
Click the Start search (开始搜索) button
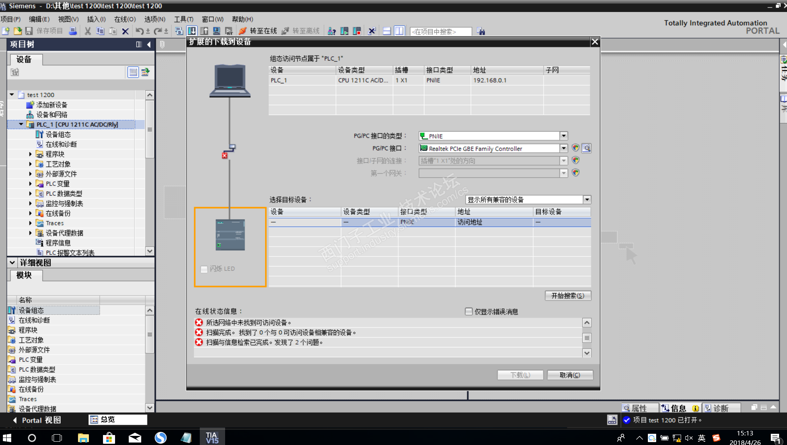pyautogui.click(x=567, y=296)
